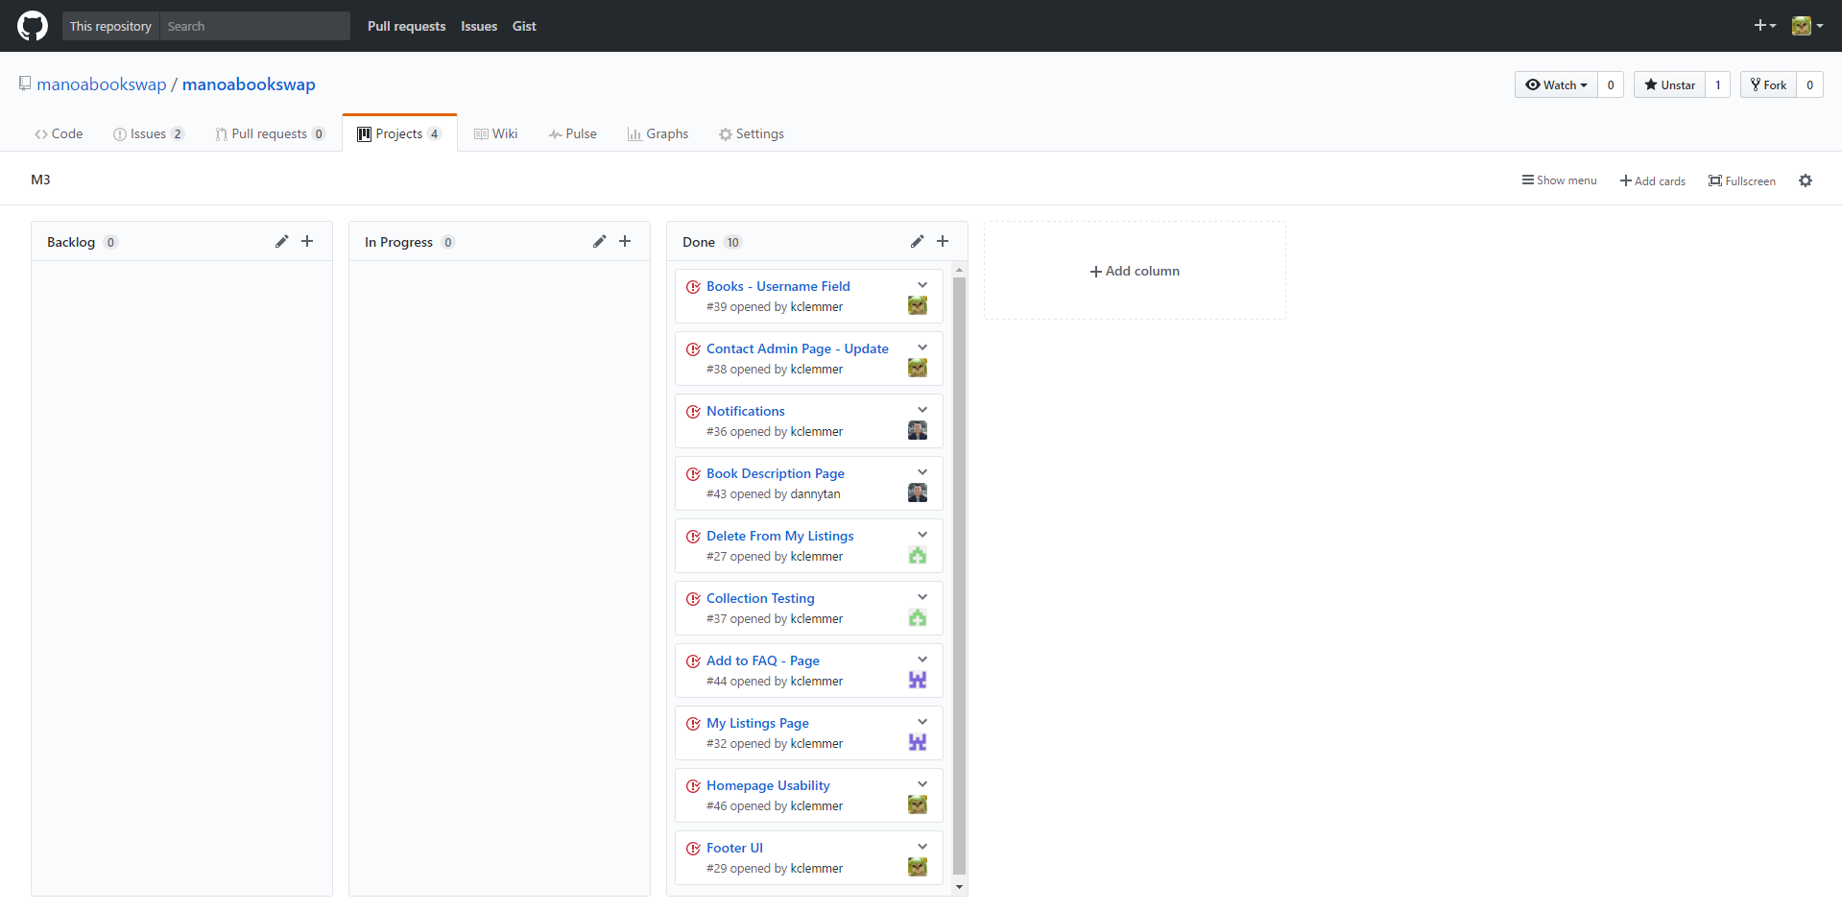This screenshot has height=912, width=1842.
Task: Click assignee avatar on Books - Username Field
Action: click(918, 305)
